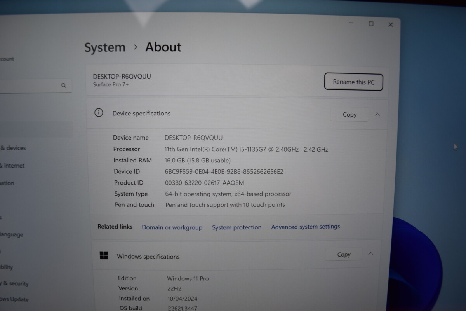The width and height of the screenshot is (466, 311).
Task: Open the Network & internet sidebar item
Action: pos(12,166)
